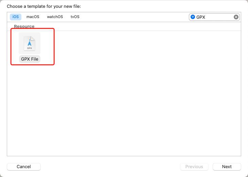Click the blue location arrow on GPX document

(x=30, y=43)
